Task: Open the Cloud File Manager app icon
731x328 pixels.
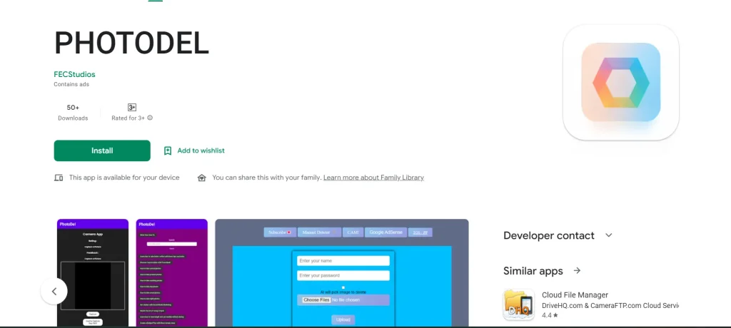Action: pos(518,304)
